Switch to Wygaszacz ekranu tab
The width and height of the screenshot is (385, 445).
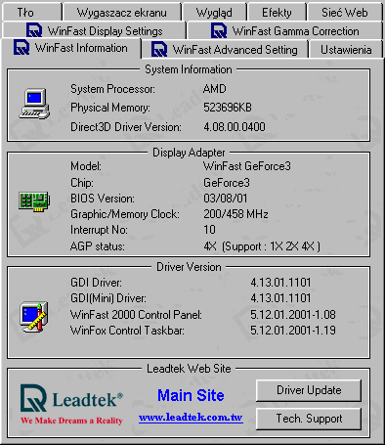[x=122, y=12]
